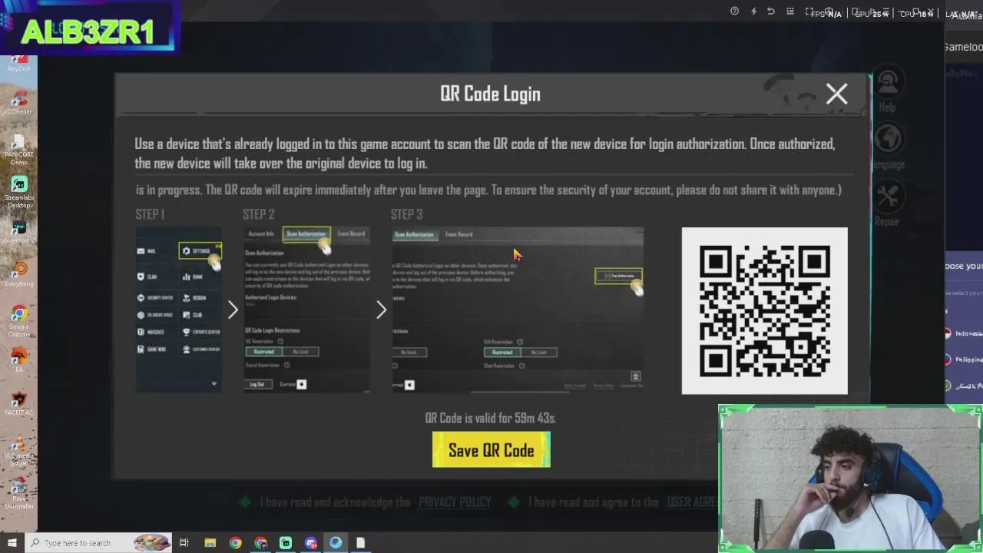983x553 pixels.
Task: Click the GPU 25% readout
Action: pos(872,14)
